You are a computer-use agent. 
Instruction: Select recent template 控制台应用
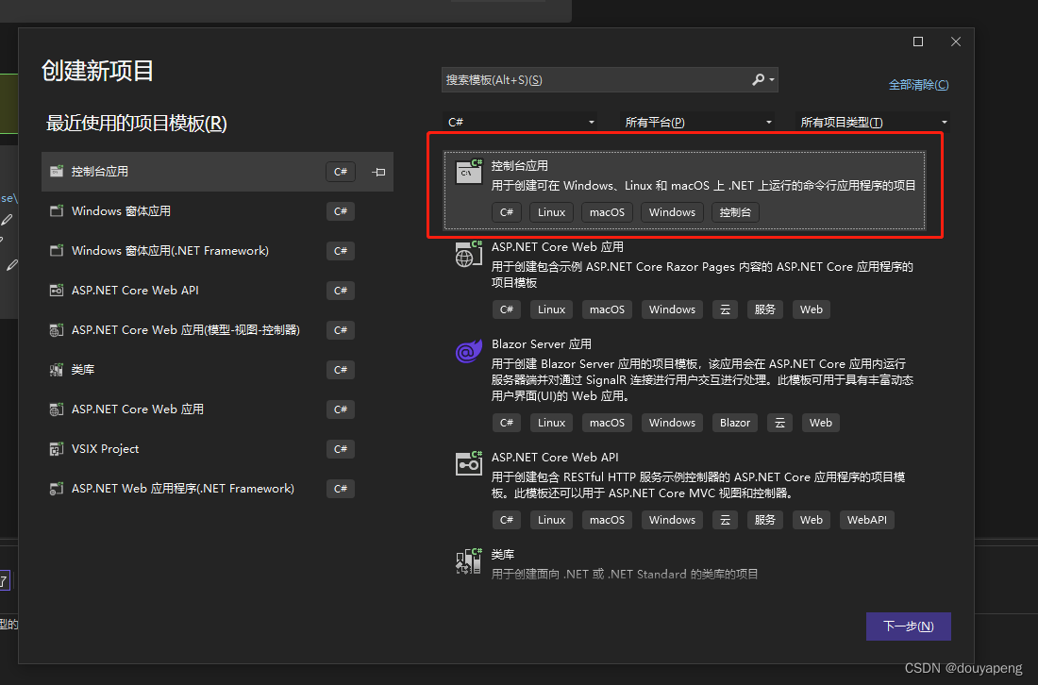(217, 172)
